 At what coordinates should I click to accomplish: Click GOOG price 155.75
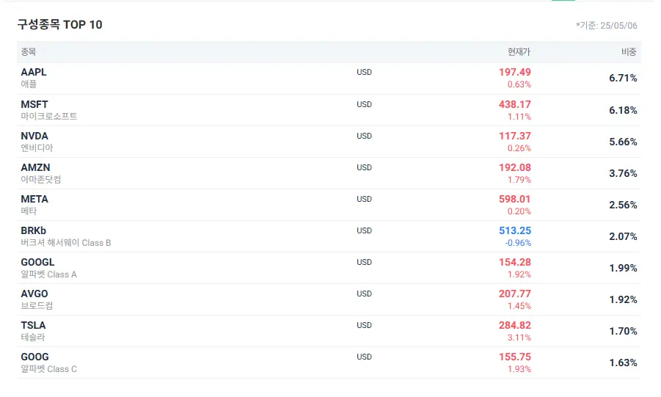coord(515,357)
